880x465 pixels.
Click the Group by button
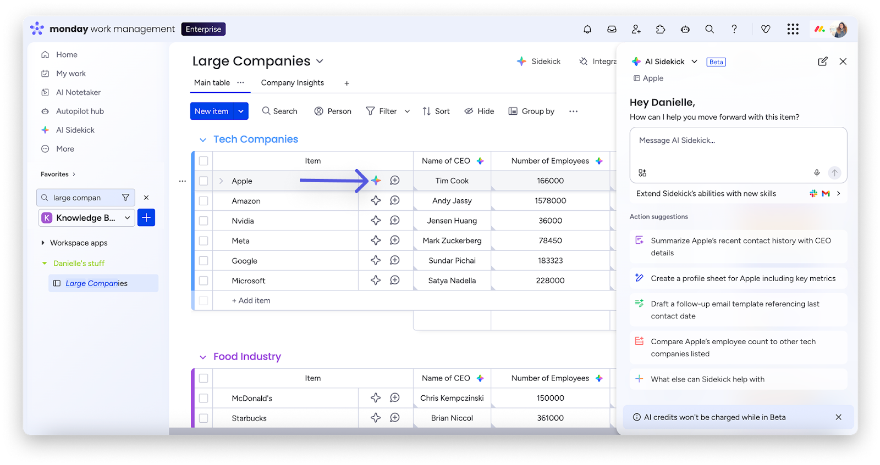531,111
